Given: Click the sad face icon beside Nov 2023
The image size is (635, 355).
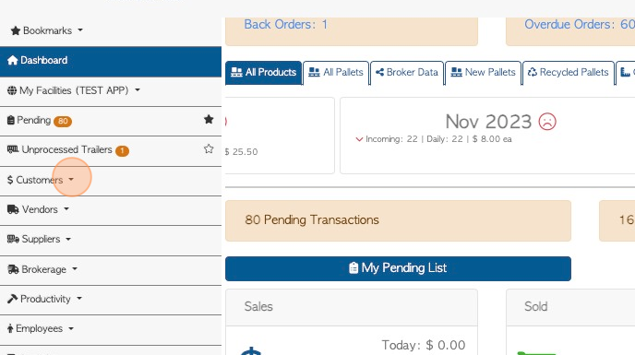Looking at the screenshot, I should coord(547,122).
